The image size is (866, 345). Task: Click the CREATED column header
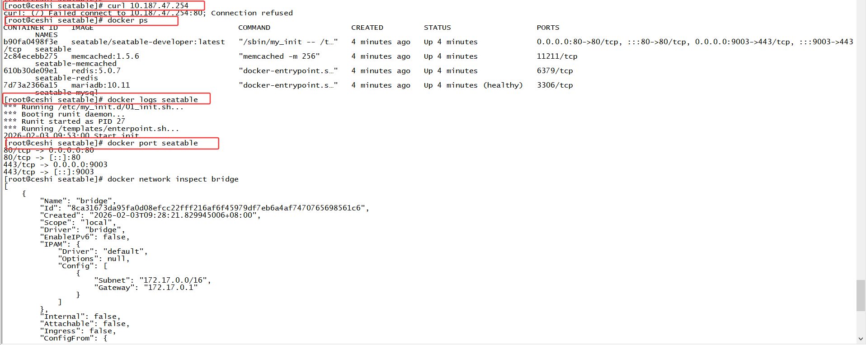[x=367, y=28]
